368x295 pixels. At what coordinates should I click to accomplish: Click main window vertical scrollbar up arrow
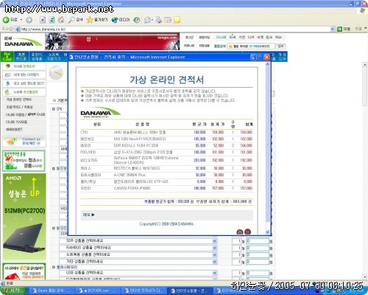[x=365, y=64]
